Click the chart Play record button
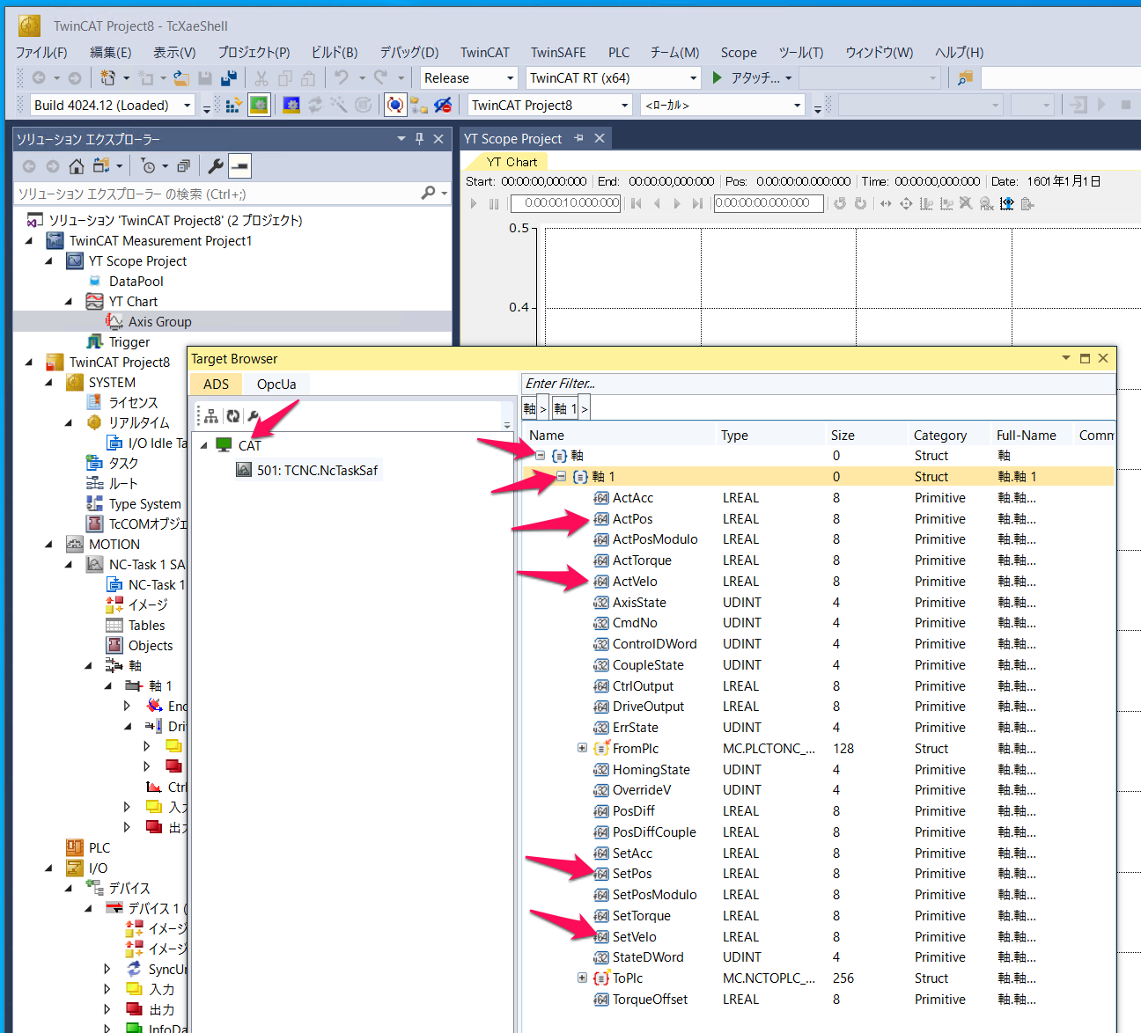 point(474,203)
